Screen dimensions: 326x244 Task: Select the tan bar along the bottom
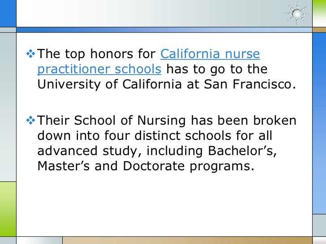point(187,240)
